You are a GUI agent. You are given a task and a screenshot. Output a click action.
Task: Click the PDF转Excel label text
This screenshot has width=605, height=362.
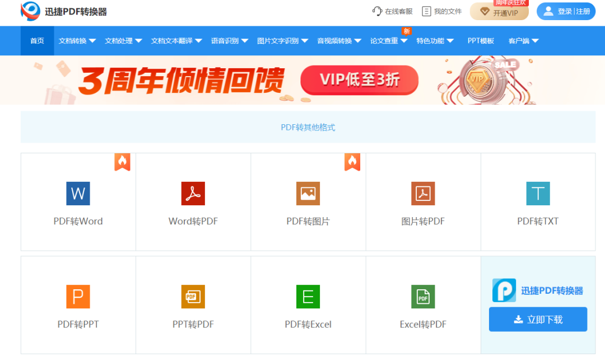click(x=308, y=324)
